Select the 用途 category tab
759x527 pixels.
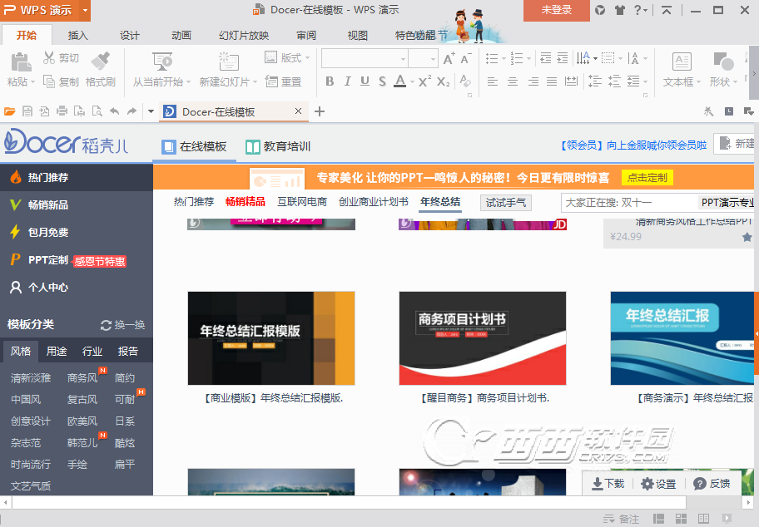pos(57,352)
